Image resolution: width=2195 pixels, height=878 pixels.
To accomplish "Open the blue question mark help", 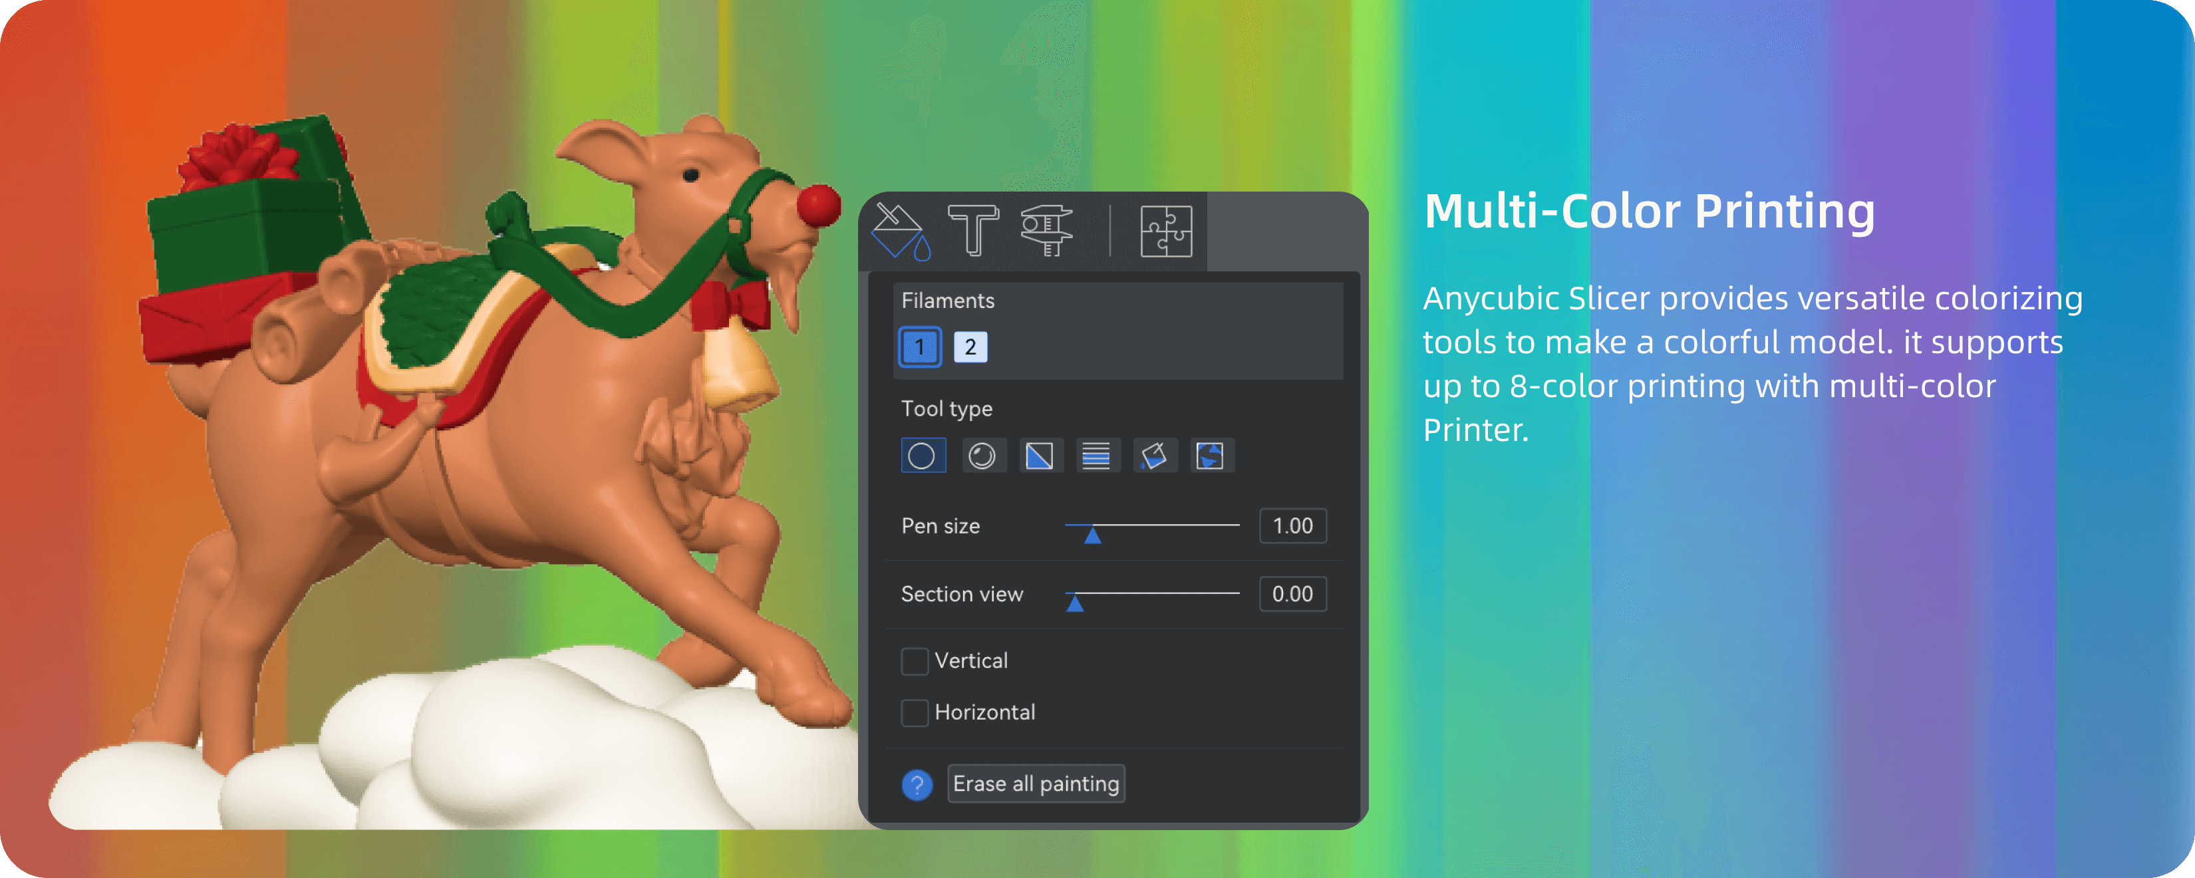I will (x=918, y=784).
